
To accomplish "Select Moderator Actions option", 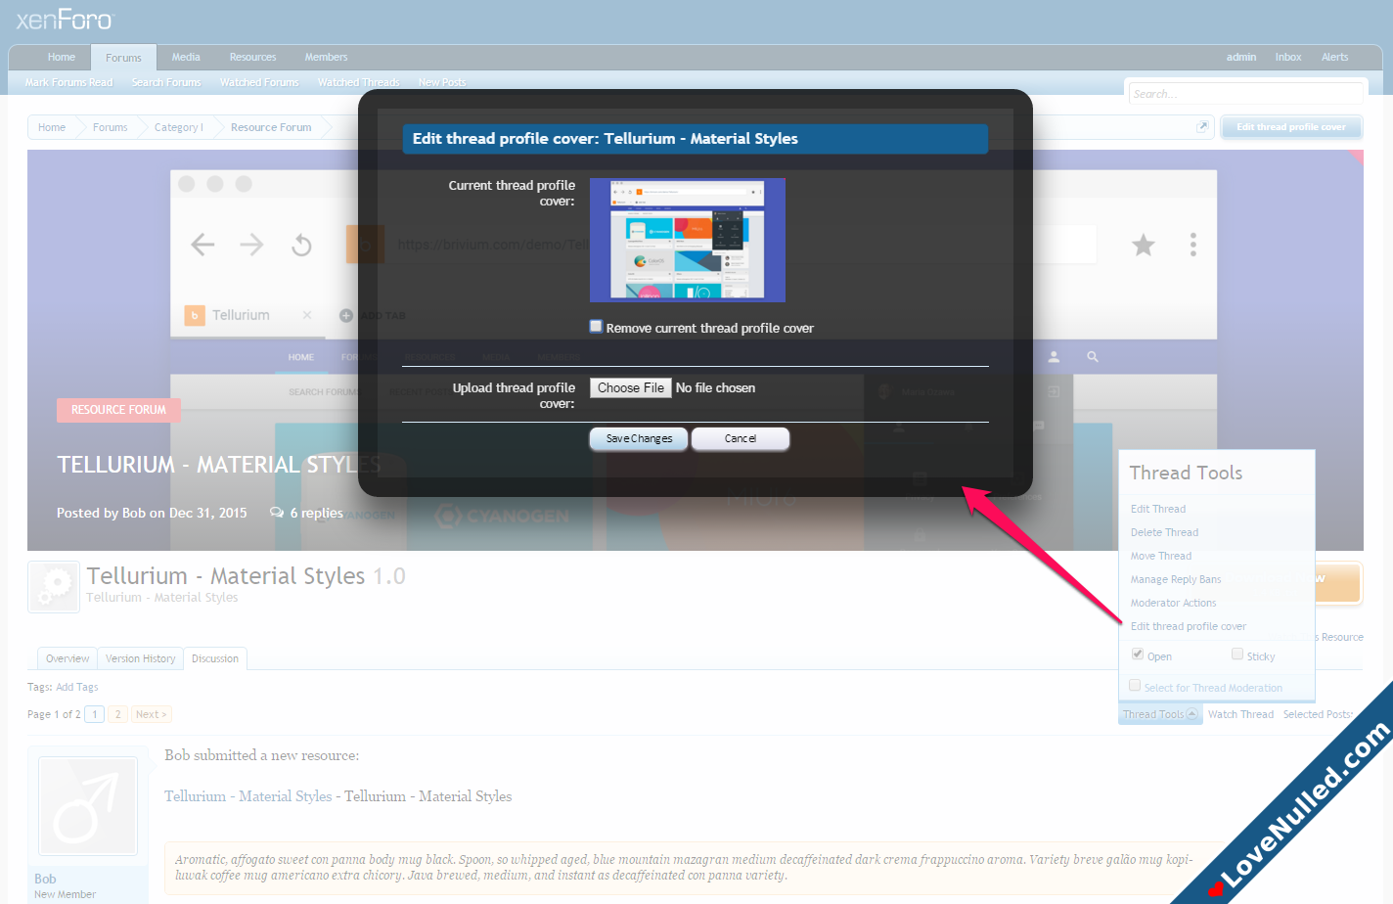I will pos(1174,603).
